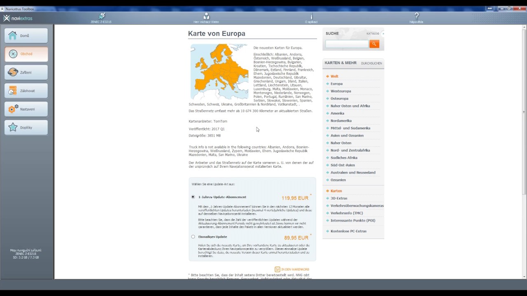Select Mittel- und Südamerika region

click(350, 128)
